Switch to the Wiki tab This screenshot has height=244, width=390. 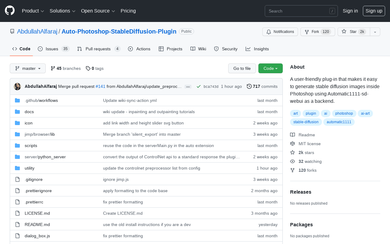coord(198,49)
